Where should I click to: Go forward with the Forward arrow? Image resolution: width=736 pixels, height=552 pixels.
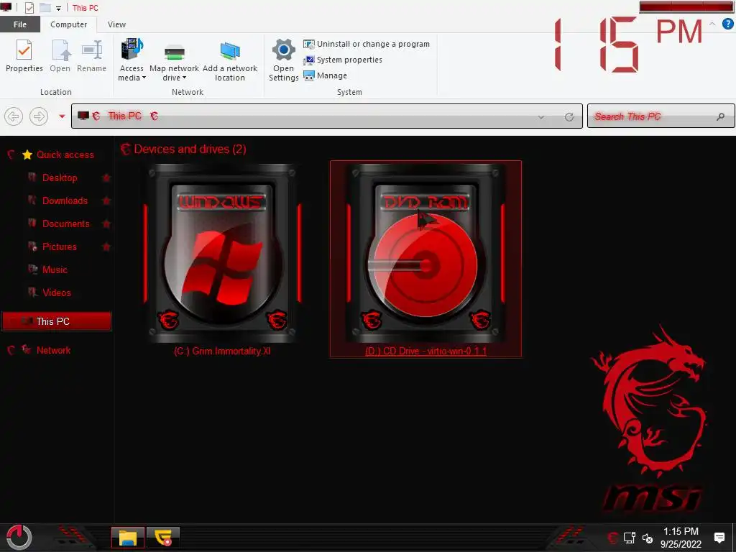pyautogui.click(x=39, y=116)
